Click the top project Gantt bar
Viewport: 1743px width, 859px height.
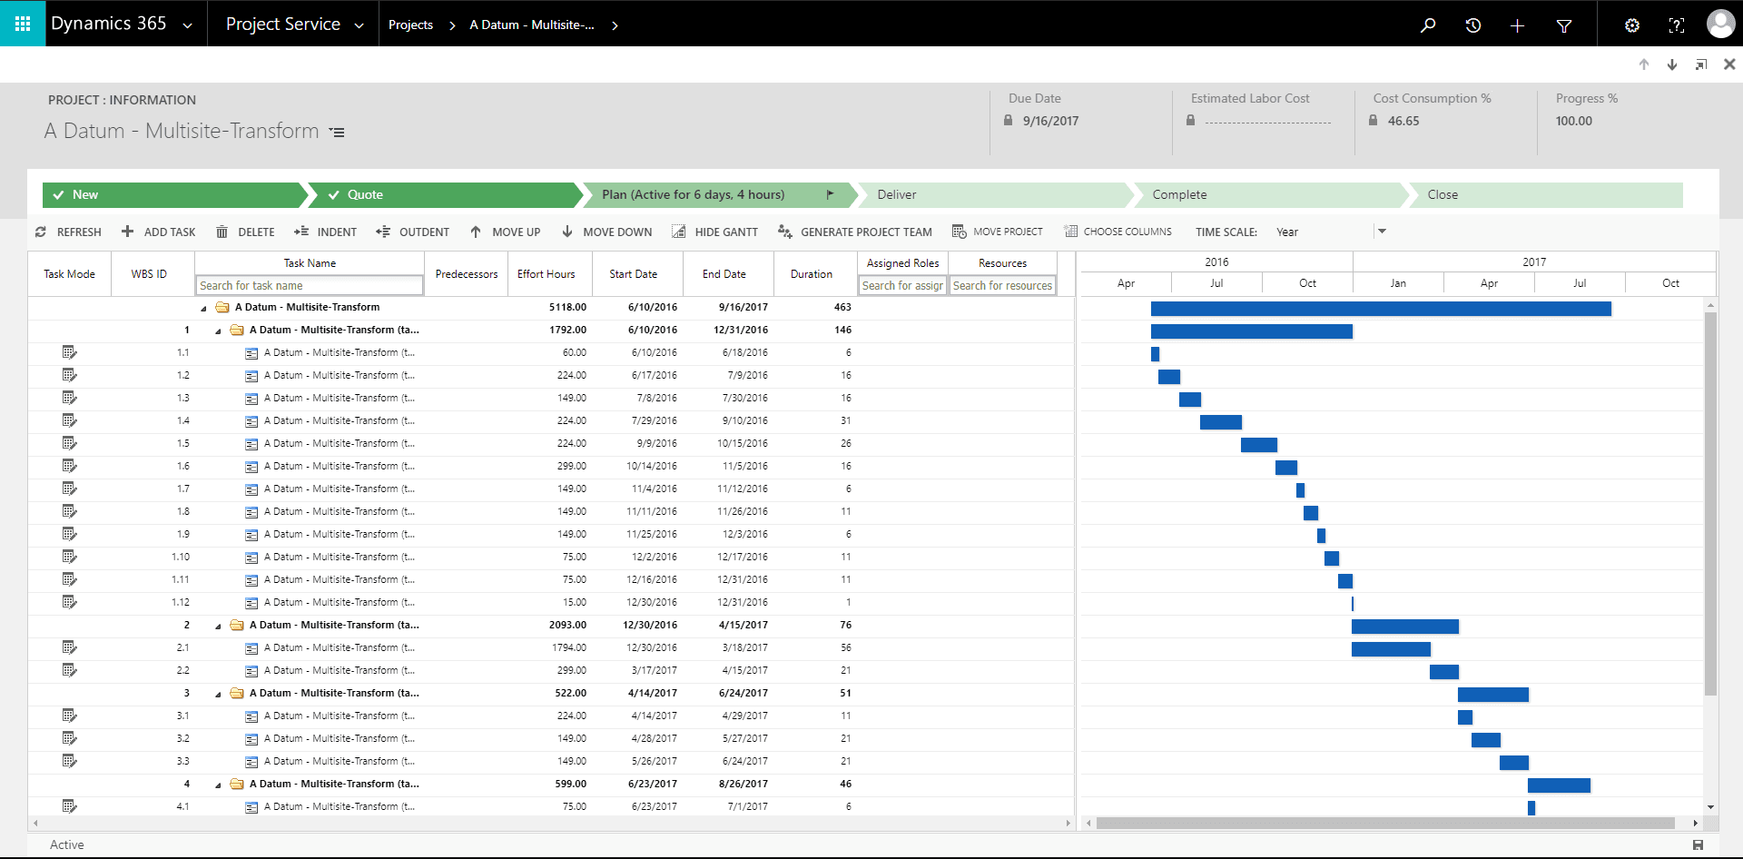1381,309
